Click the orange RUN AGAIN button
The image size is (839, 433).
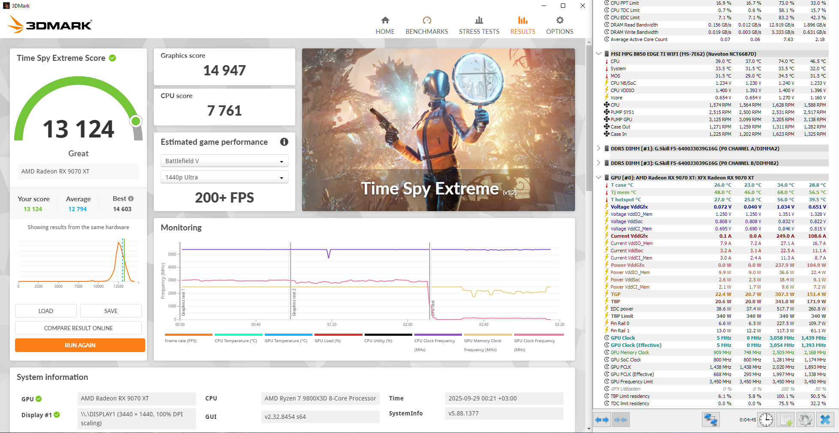(x=80, y=345)
